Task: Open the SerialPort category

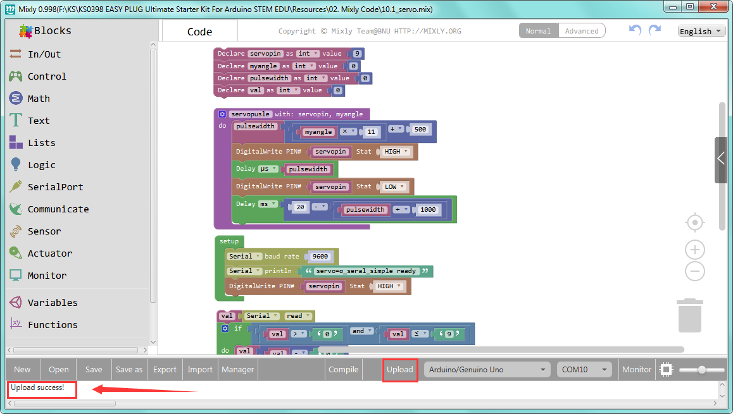Action: pos(46,187)
